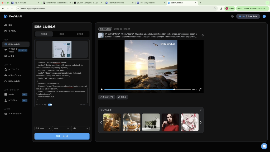The height and width of the screenshot is (152, 270).
Task: Enter fullscreen mode on the video player
Action: click(200, 89)
